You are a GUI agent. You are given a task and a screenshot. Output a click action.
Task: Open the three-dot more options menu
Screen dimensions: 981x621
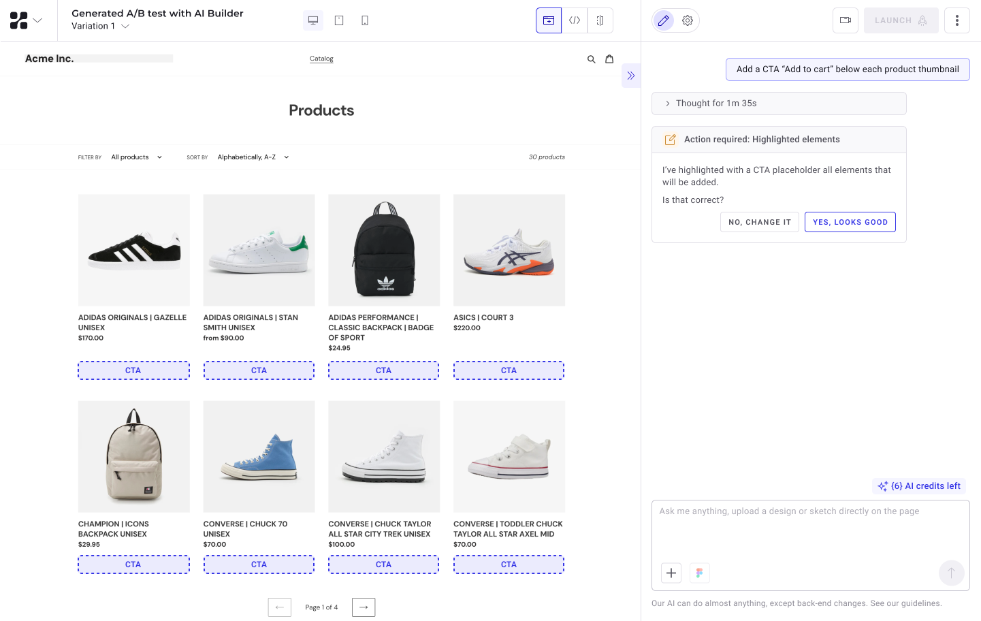point(957,20)
